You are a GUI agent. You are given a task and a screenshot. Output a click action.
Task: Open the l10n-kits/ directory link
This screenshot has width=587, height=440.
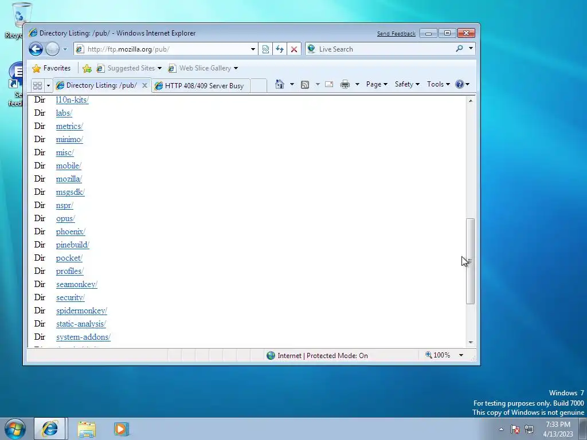click(72, 100)
